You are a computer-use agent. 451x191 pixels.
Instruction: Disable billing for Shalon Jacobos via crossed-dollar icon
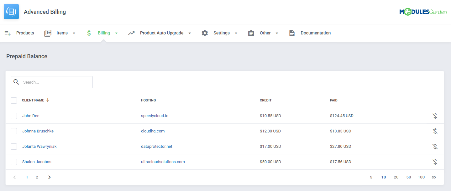pos(435,162)
